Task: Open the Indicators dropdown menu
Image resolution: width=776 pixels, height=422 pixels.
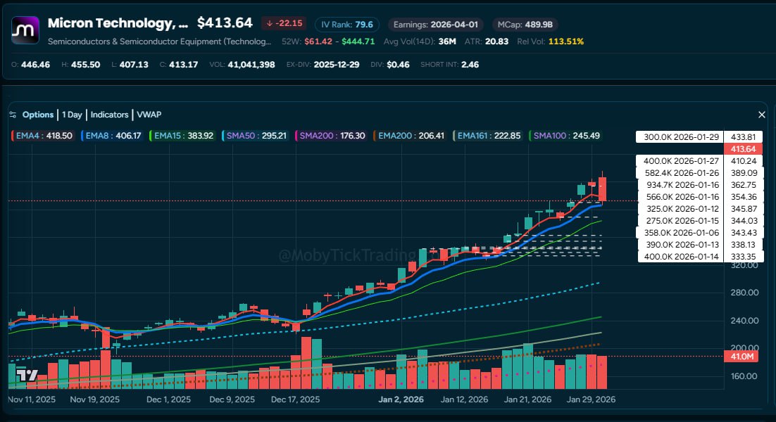Action: click(109, 115)
